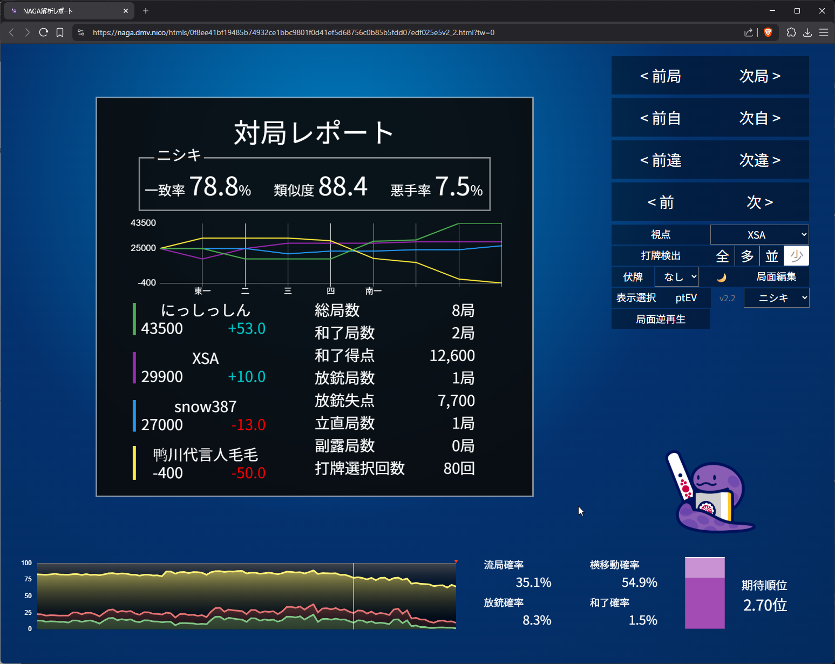Viewport: 835px width, 664px height.
Task: Toggle the 少 discard detection option
Action: 797,256
